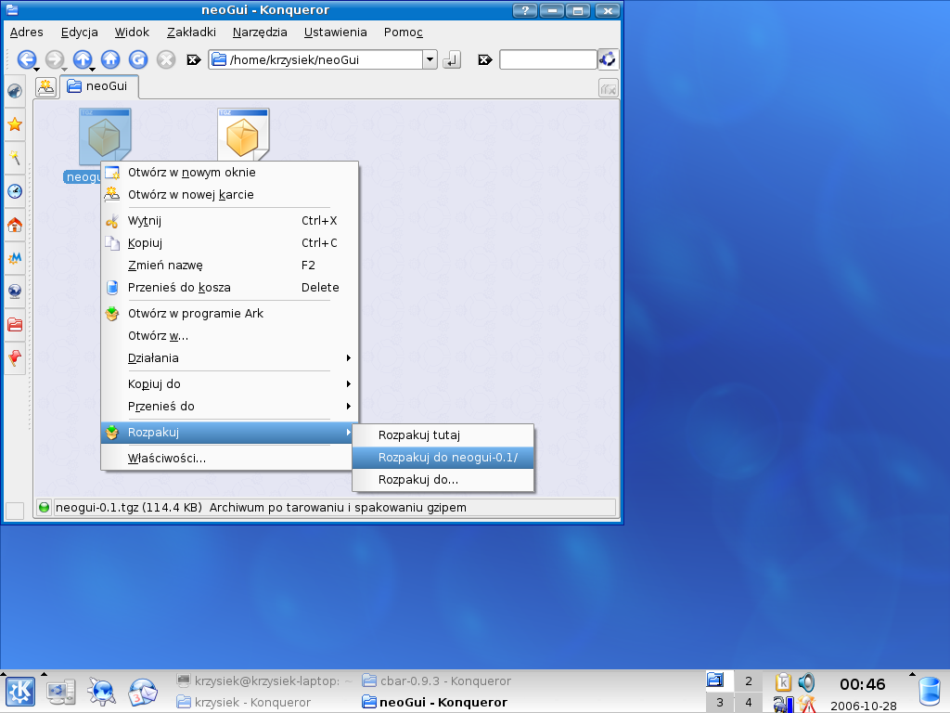
Task: Open the Home folder sidebar panel
Action: pyautogui.click(x=15, y=225)
